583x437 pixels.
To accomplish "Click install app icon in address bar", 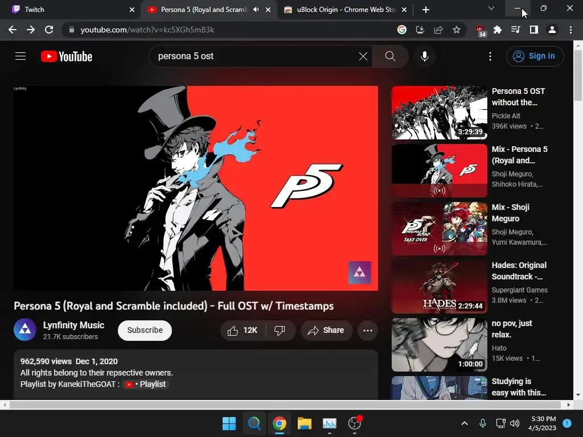I will tap(420, 30).
